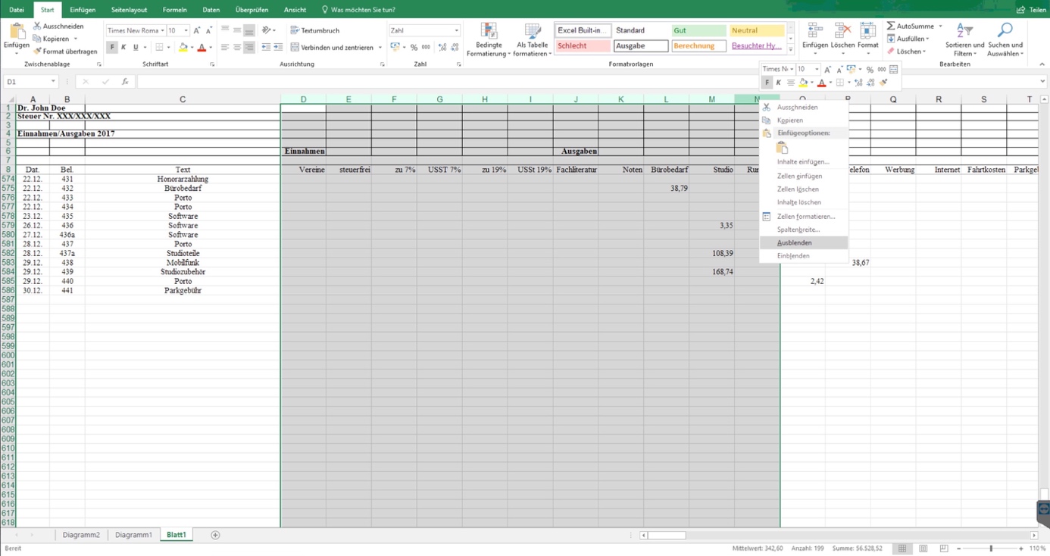Apply the Schlecht cell style
The image size is (1050, 556).
click(x=583, y=45)
